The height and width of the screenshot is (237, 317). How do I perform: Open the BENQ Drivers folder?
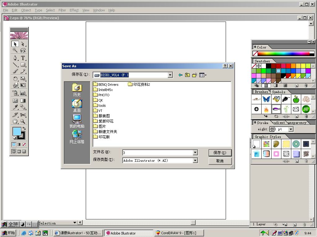coord(106,85)
